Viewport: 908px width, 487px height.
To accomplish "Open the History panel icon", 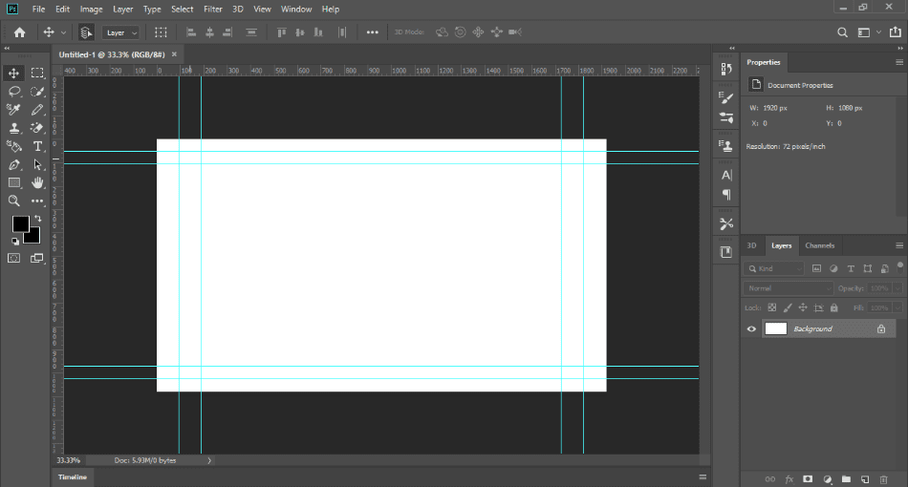I will pyautogui.click(x=726, y=70).
